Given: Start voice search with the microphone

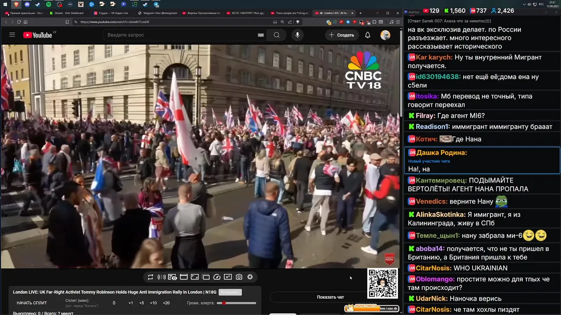Looking at the screenshot, I should click(298, 35).
